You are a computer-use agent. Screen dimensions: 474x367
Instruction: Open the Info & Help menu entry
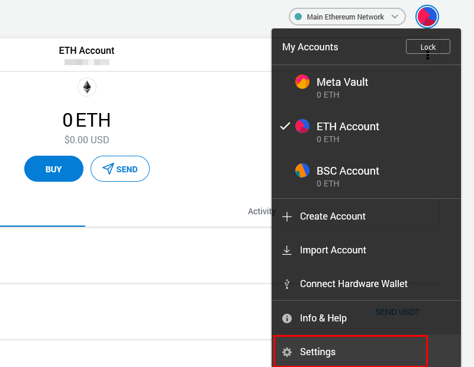pyautogui.click(x=323, y=318)
